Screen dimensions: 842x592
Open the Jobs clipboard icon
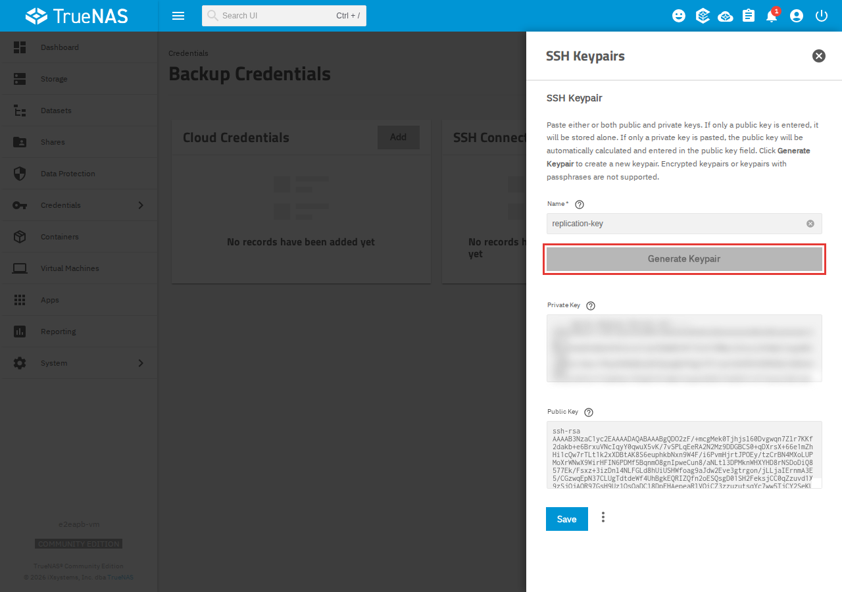749,16
